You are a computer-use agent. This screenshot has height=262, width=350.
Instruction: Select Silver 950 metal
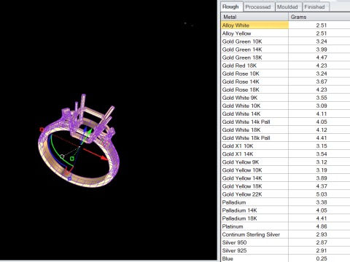285,242
